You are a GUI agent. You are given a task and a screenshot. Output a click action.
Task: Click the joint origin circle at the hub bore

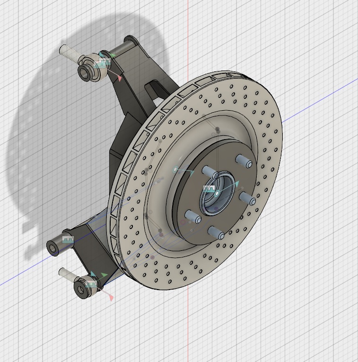(217, 194)
